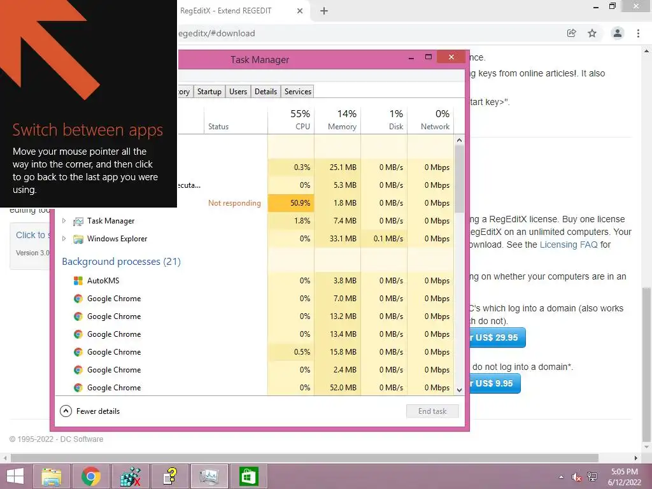
Task: Select Google Chrome process using 7.0 MB
Action: (x=256, y=299)
